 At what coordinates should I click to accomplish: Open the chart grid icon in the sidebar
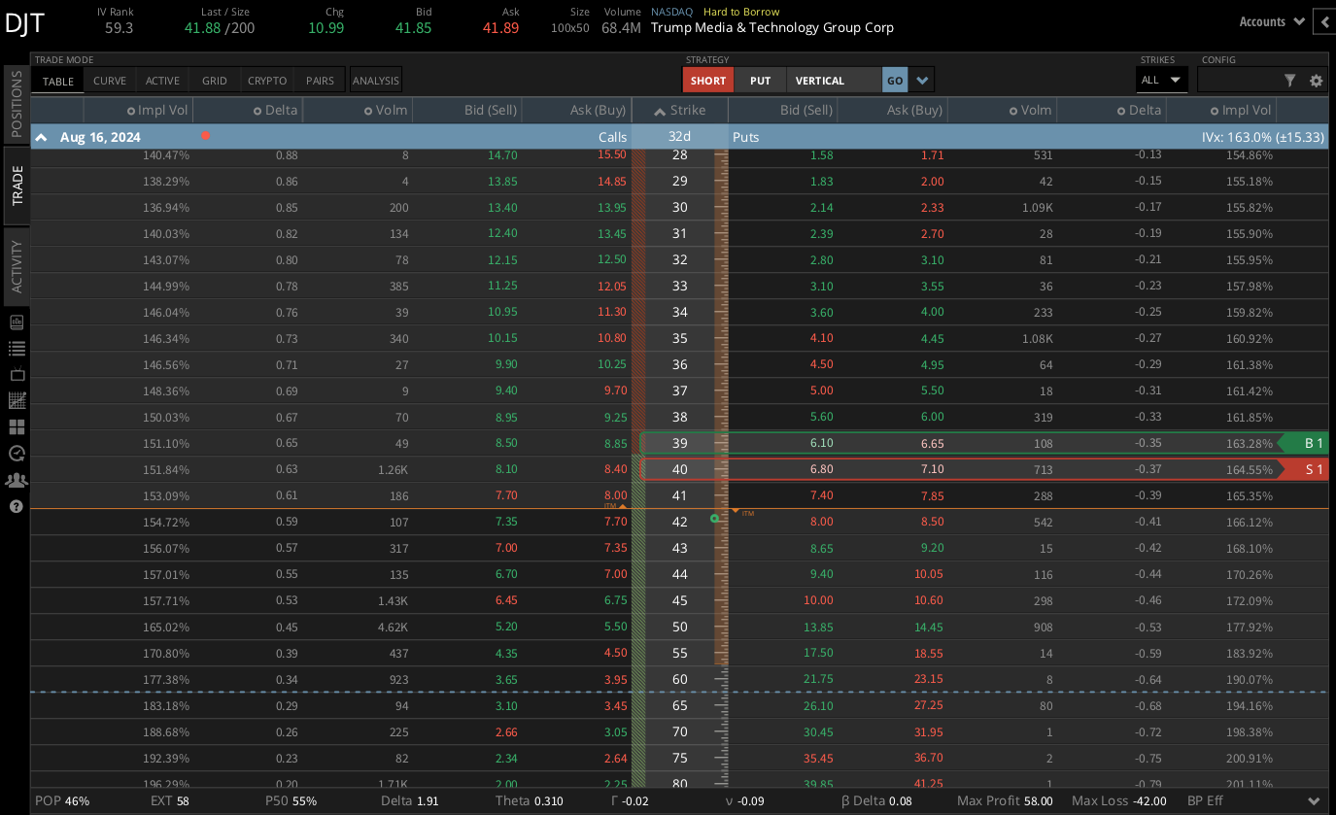pos(15,399)
